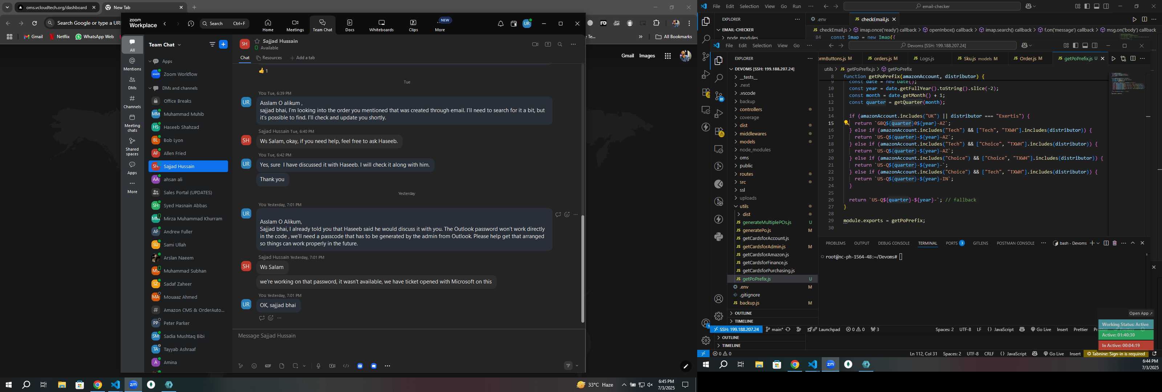Insert a GIF in the message composer

268,366
